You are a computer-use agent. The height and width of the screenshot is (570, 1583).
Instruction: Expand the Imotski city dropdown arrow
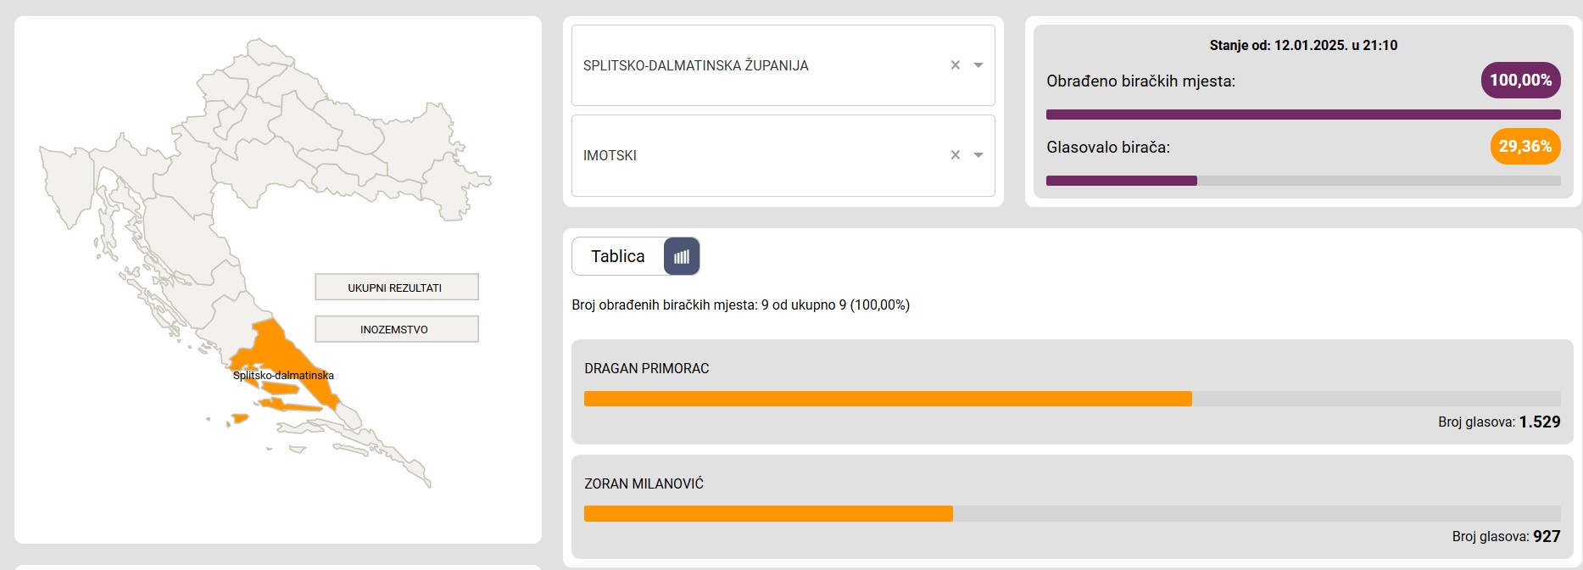pos(978,155)
